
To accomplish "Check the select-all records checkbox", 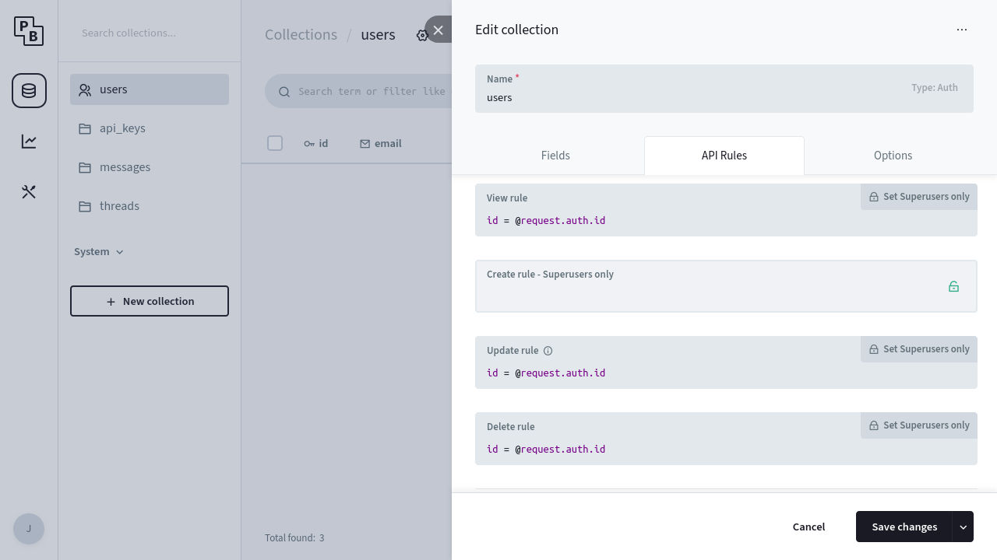I will point(275,143).
